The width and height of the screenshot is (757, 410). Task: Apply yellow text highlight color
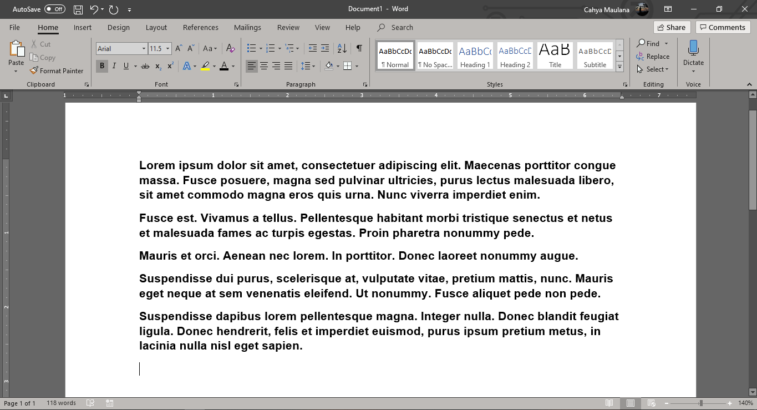coord(205,66)
